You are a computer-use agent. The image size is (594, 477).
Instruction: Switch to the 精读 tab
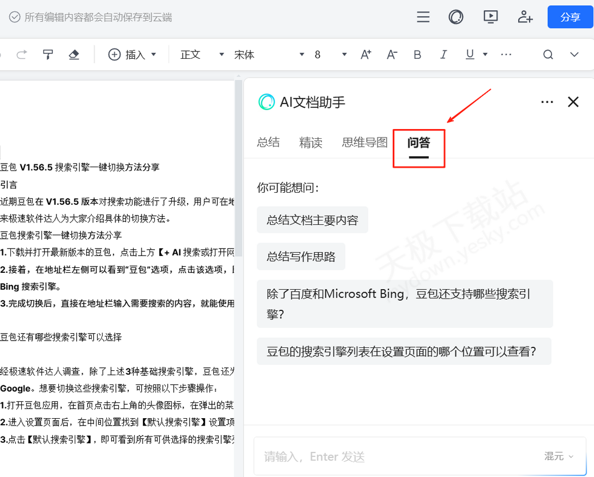tap(311, 143)
